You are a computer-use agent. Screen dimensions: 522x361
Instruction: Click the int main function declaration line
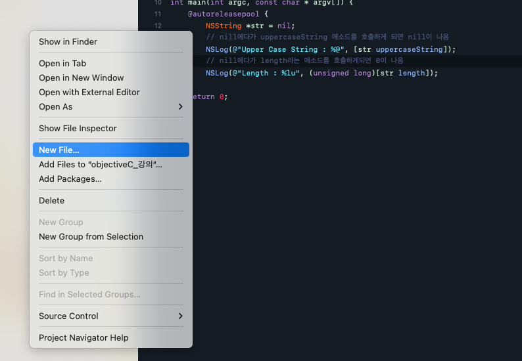click(262, 3)
